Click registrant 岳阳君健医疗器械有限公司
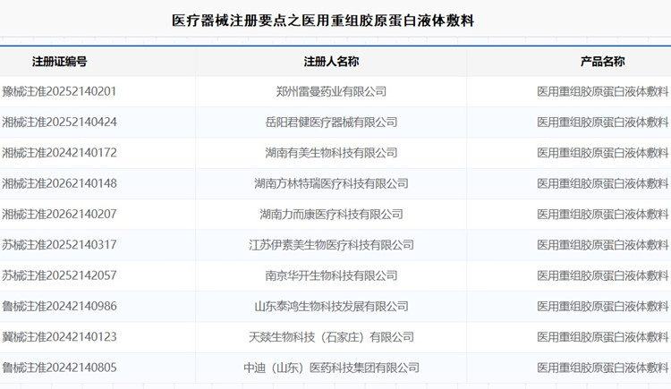671x389 pixels. coord(331,123)
